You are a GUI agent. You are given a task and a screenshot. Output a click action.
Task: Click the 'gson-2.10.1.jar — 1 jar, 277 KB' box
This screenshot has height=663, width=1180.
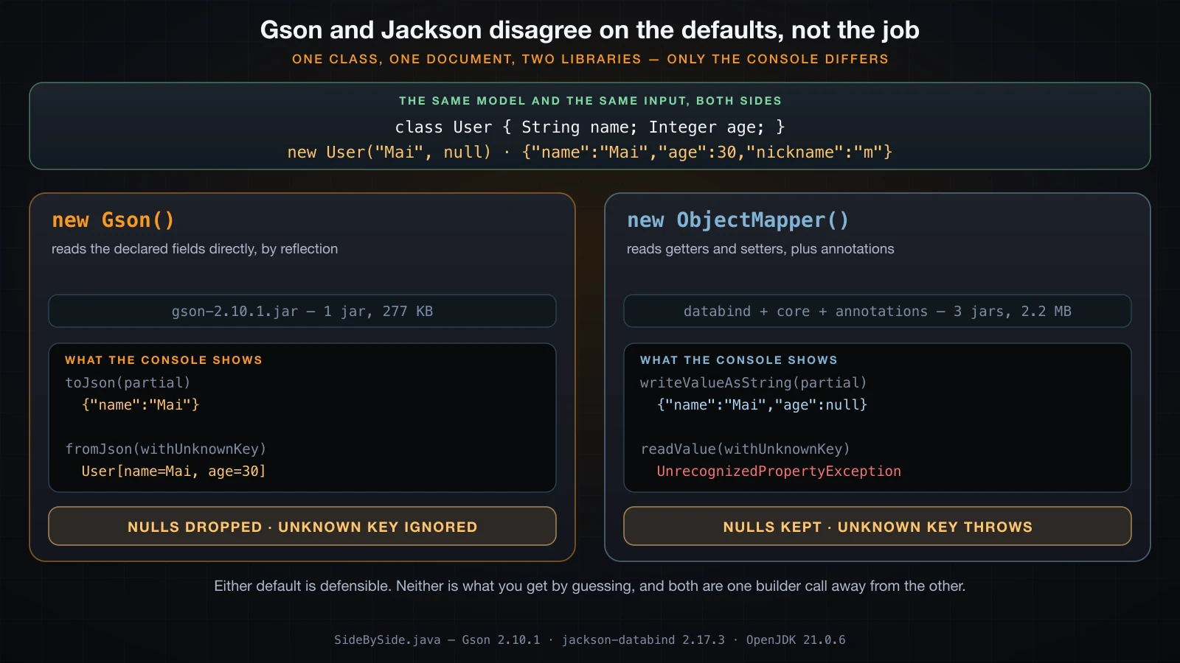302,311
